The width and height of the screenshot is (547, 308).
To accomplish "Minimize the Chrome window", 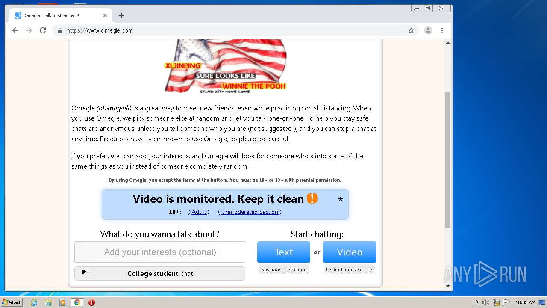I will pos(417,8).
